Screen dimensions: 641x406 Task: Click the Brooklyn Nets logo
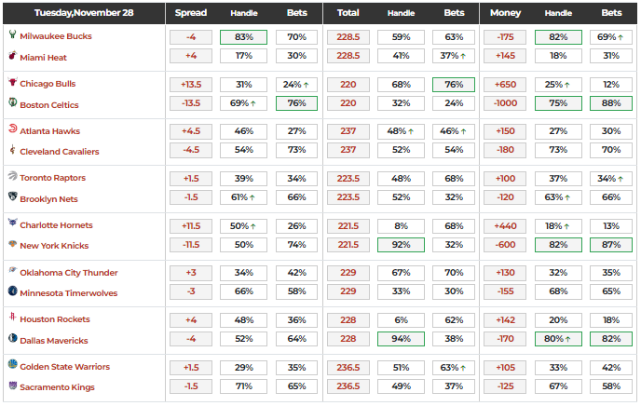tap(12, 198)
